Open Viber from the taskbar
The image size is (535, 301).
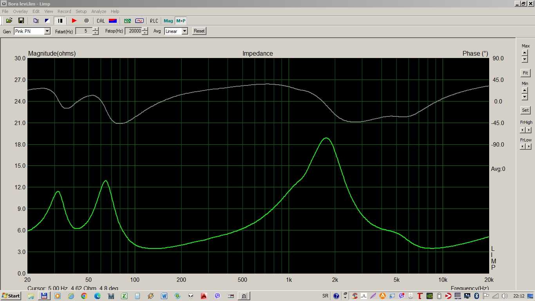click(217, 296)
